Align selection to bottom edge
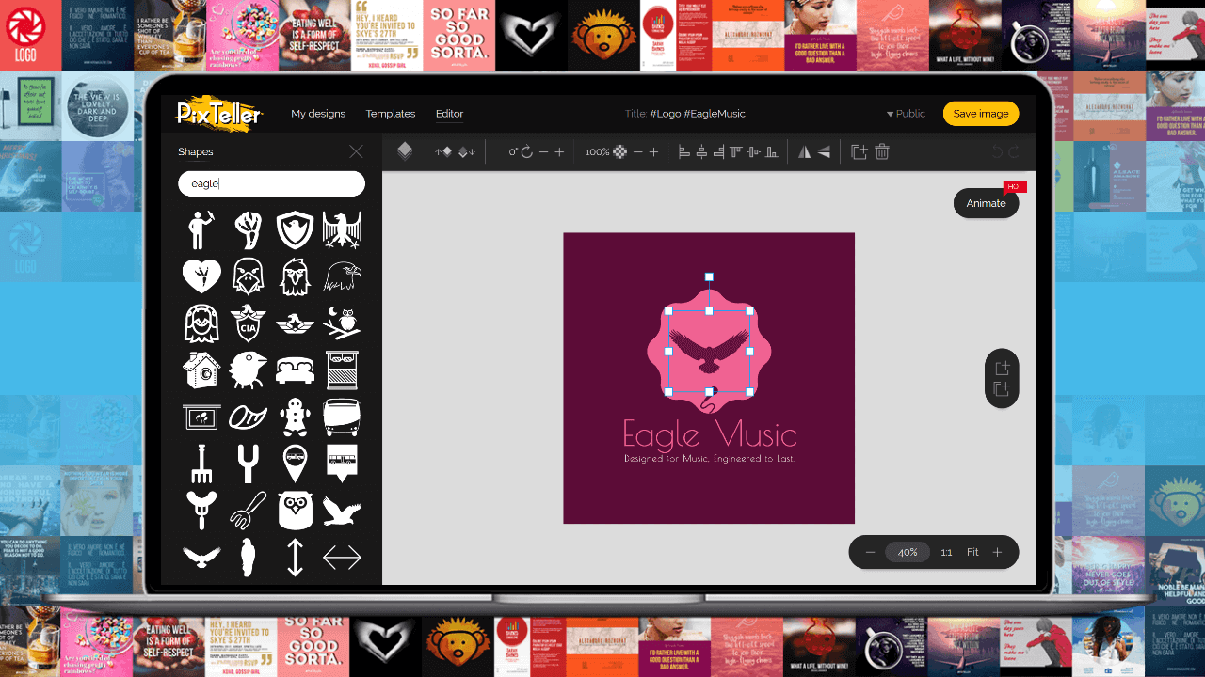 point(772,151)
